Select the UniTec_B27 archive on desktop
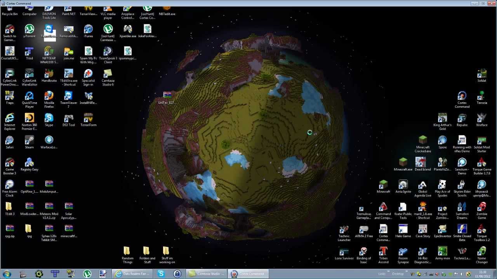Image resolution: width=497 pixels, height=279 pixels. 167,98
